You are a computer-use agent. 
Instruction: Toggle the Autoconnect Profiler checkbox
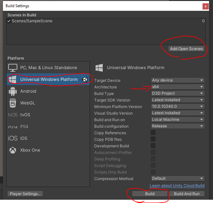coord(153,152)
